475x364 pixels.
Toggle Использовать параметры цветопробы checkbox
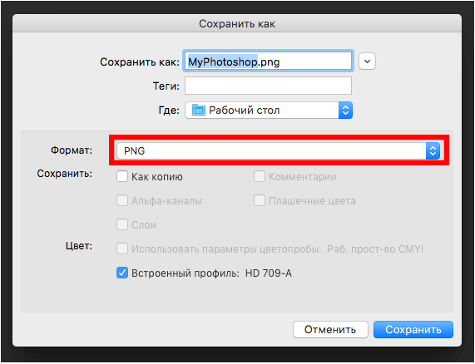coord(122,249)
